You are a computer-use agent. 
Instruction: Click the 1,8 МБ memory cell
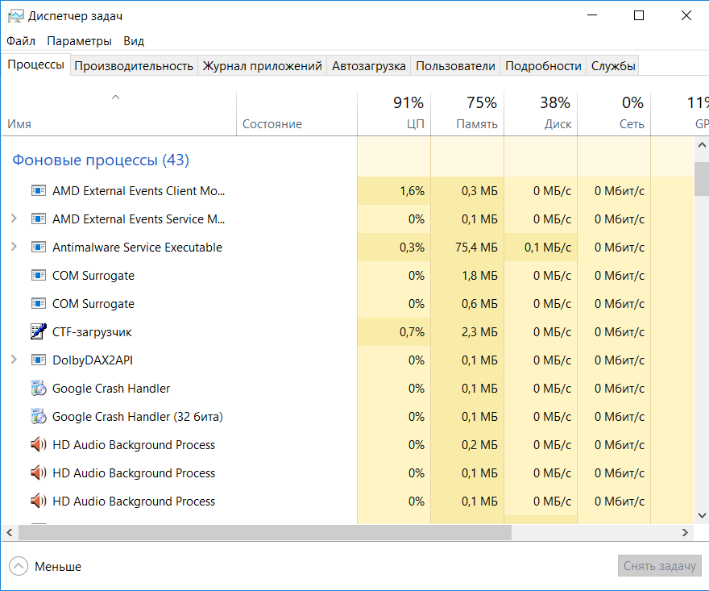467,275
